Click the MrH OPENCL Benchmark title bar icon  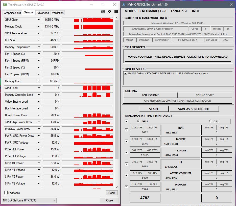point(124,5)
